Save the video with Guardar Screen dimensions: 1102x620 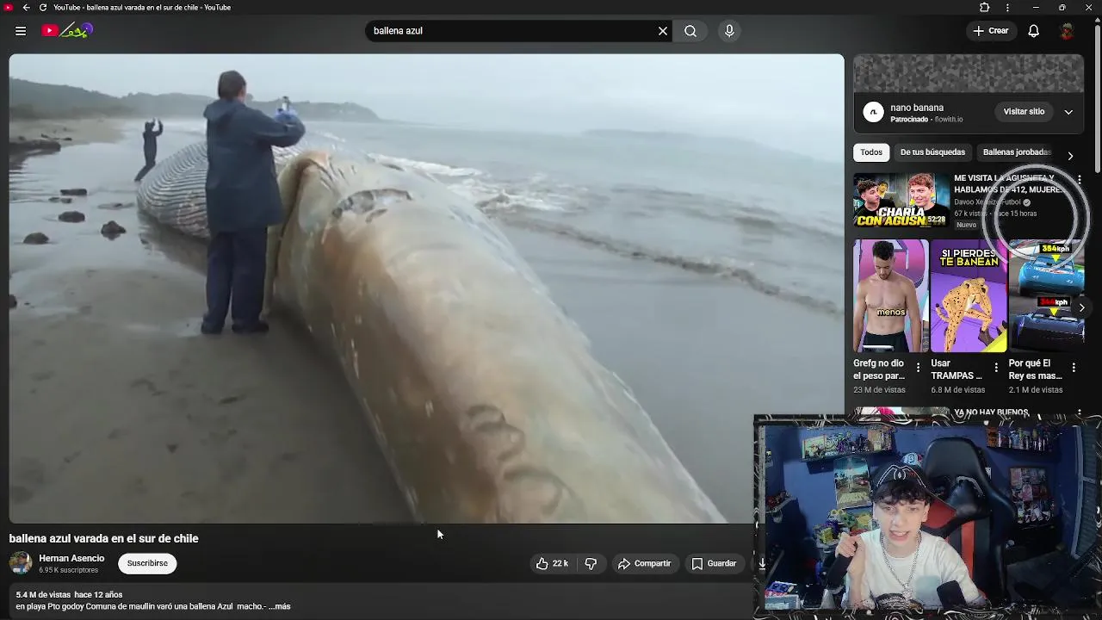coord(714,563)
